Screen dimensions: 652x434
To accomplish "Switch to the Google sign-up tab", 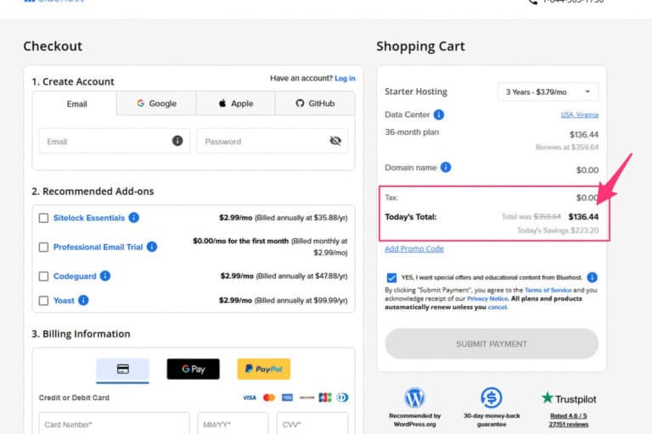I will click(157, 103).
